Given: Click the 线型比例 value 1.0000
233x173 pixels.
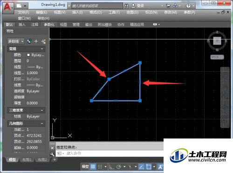Looking at the screenshot, I should pyautogui.click(x=32, y=73).
